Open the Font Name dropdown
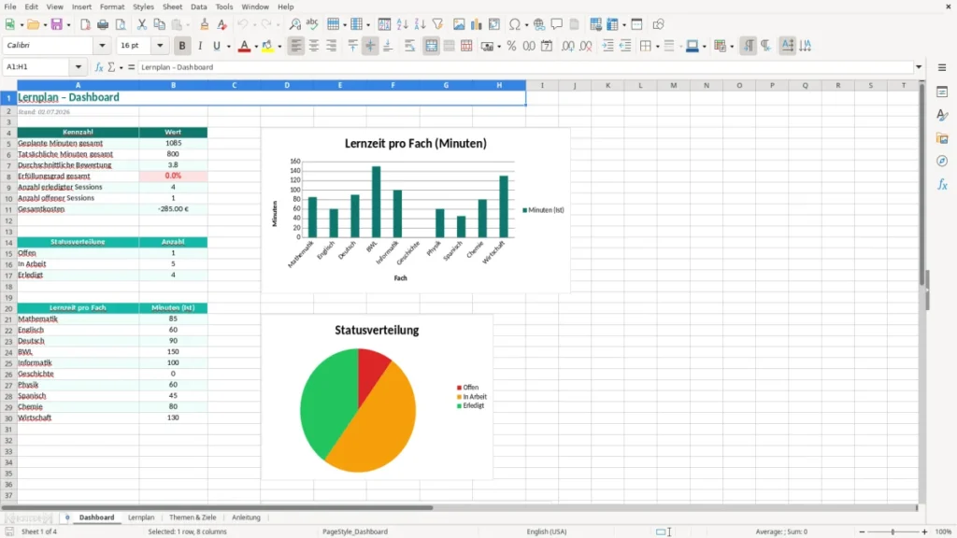Viewport: 957px width, 538px height. click(x=102, y=46)
